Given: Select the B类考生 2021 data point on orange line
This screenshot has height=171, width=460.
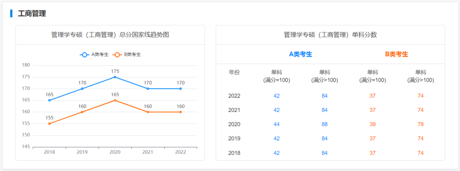Looking at the screenshot, I should pos(148,112).
